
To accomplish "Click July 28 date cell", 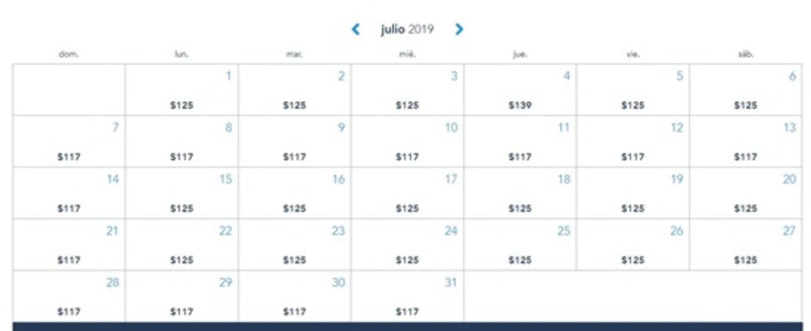I will pyautogui.click(x=69, y=296).
